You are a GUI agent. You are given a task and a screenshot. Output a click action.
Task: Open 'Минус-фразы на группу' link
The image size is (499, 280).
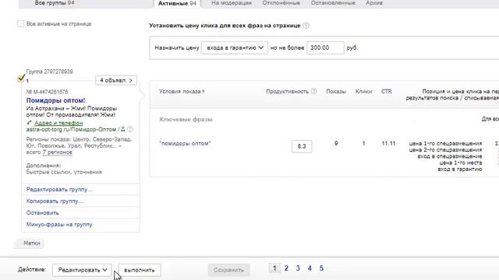pyautogui.click(x=59, y=225)
